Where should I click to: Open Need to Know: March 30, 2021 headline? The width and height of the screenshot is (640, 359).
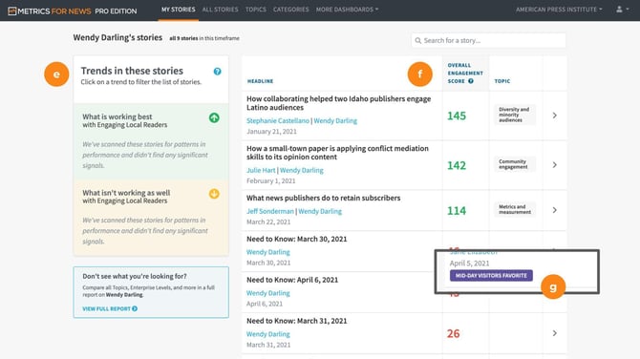coord(297,239)
